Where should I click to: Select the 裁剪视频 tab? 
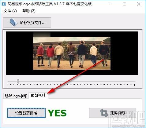pyautogui.click(x=38, y=95)
